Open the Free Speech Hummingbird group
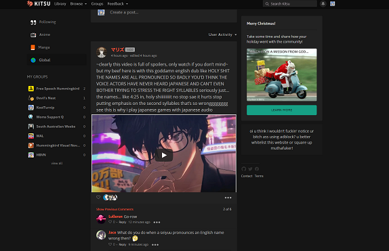 tap(57, 89)
